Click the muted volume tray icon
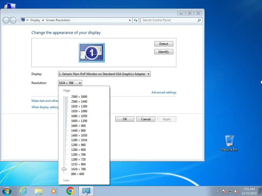The image size is (262, 196). (236, 191)
